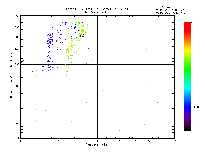
Task: Click the x-axis label 'Frequency [MHz]'
Action: [97, 145]
